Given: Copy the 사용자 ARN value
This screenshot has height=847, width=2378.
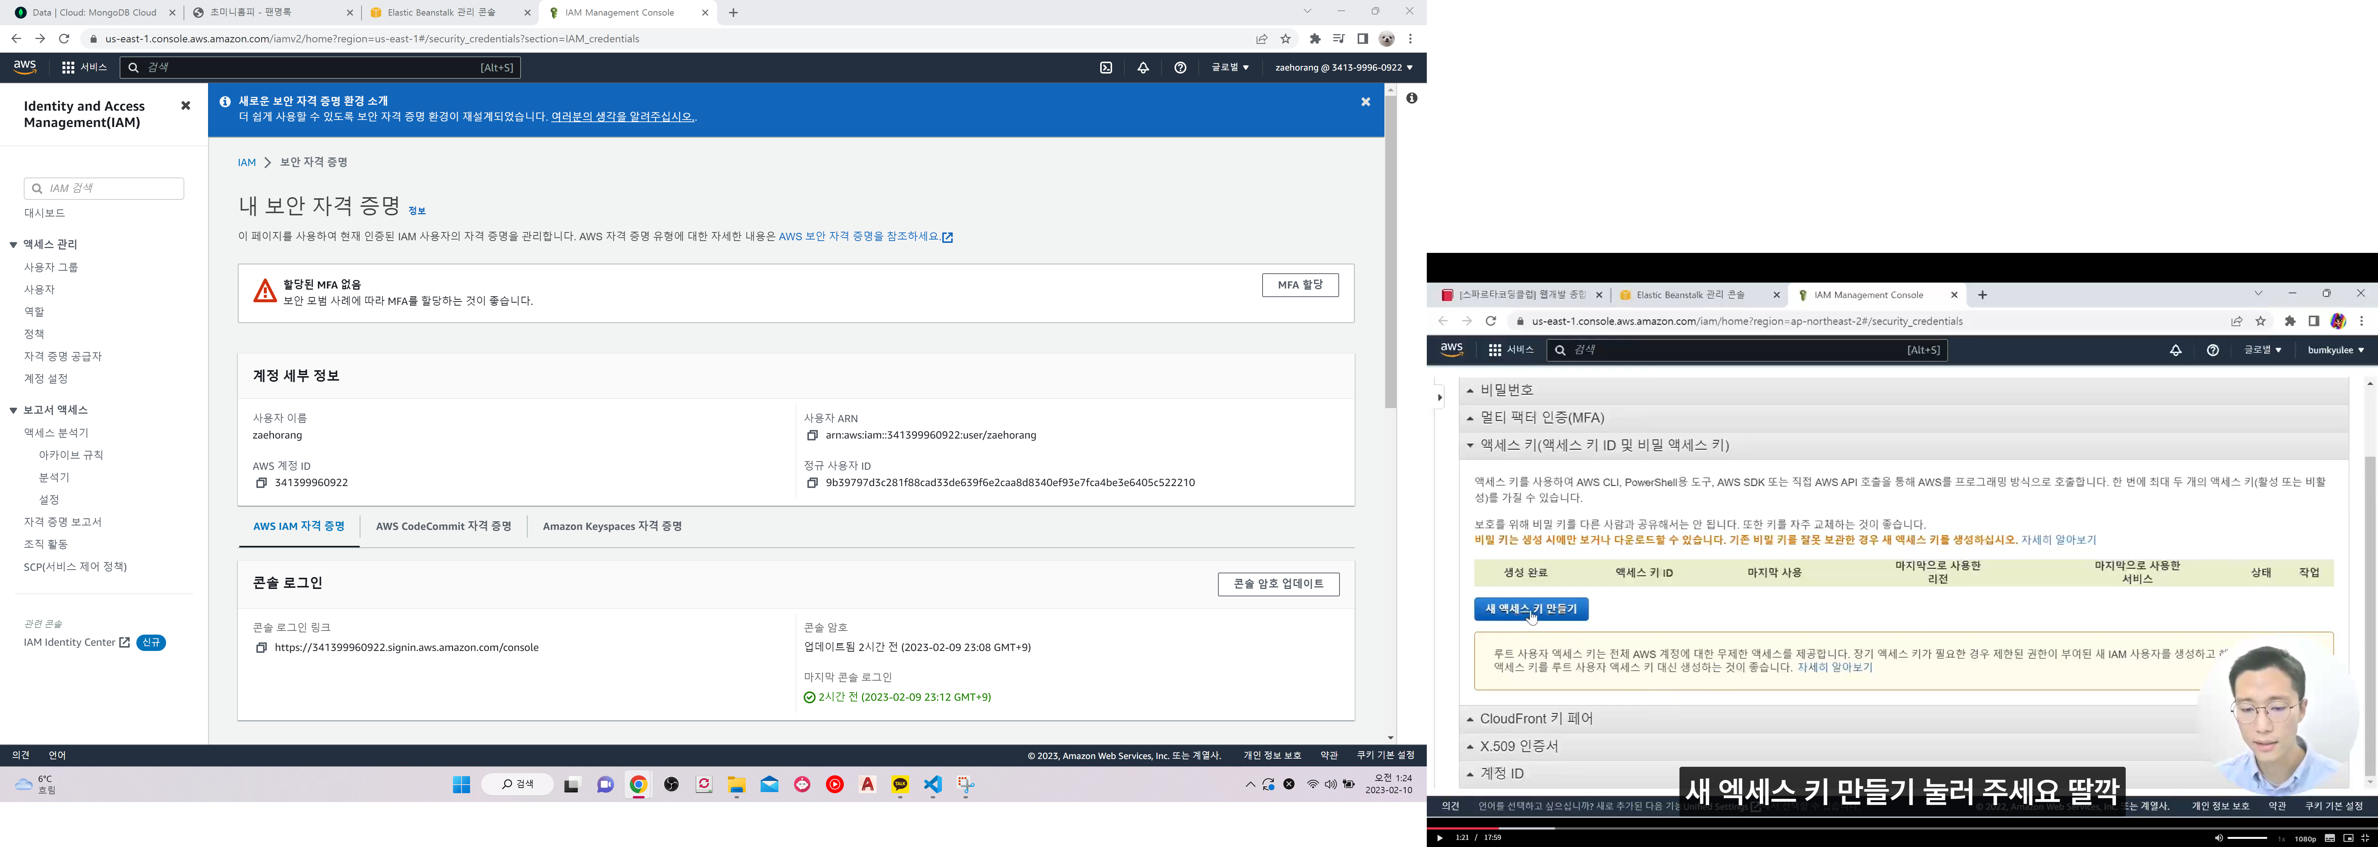Looking at the screenshot, I should (812, 436).
